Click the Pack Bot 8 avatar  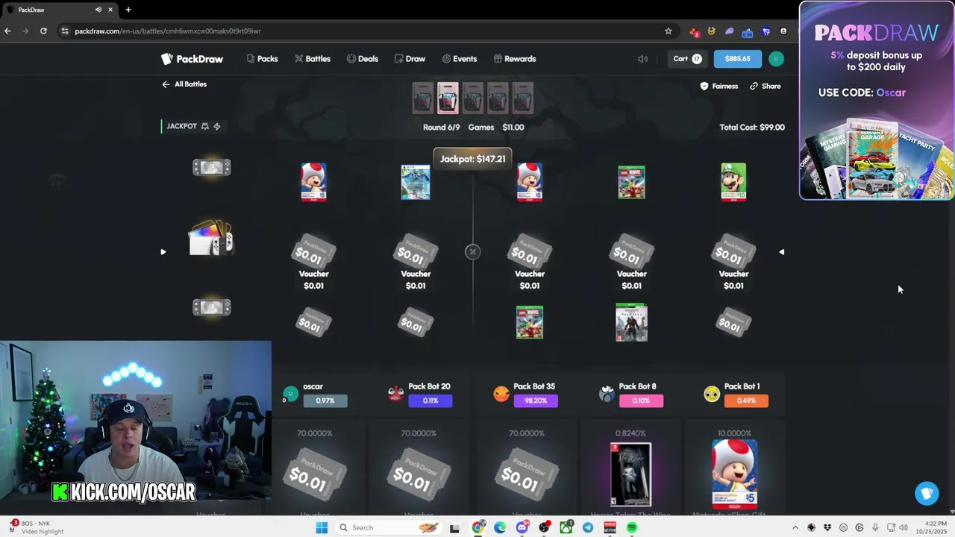point(607,393)
